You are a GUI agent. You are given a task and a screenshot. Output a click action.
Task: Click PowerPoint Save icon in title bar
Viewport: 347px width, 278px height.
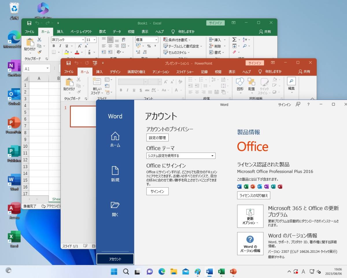69,63
